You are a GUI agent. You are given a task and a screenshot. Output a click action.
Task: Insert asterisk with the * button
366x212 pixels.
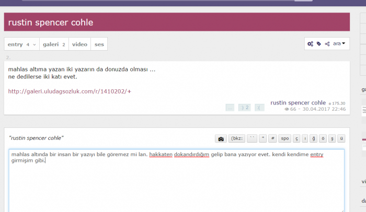pyautogui.click(x=263, y=139)
